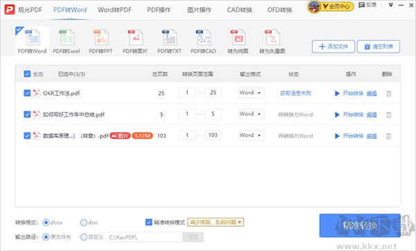This screenshot has width=416, height=251.
Task: Delete OKR工作法.pdf using its trash icon
Action: pyautogui.click(x=389, y=93)
